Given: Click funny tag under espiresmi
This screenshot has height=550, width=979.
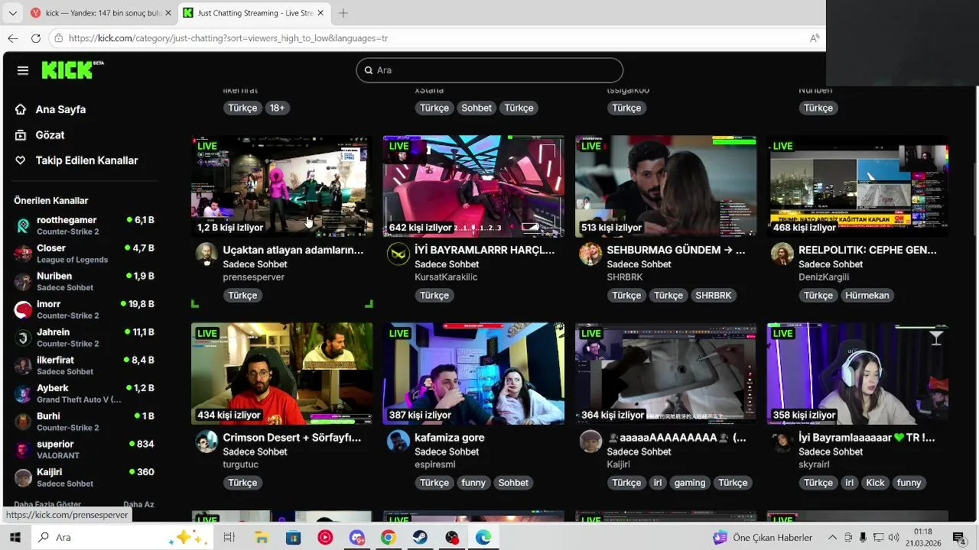Looking at the screenshot, I should tap(473, 483).
